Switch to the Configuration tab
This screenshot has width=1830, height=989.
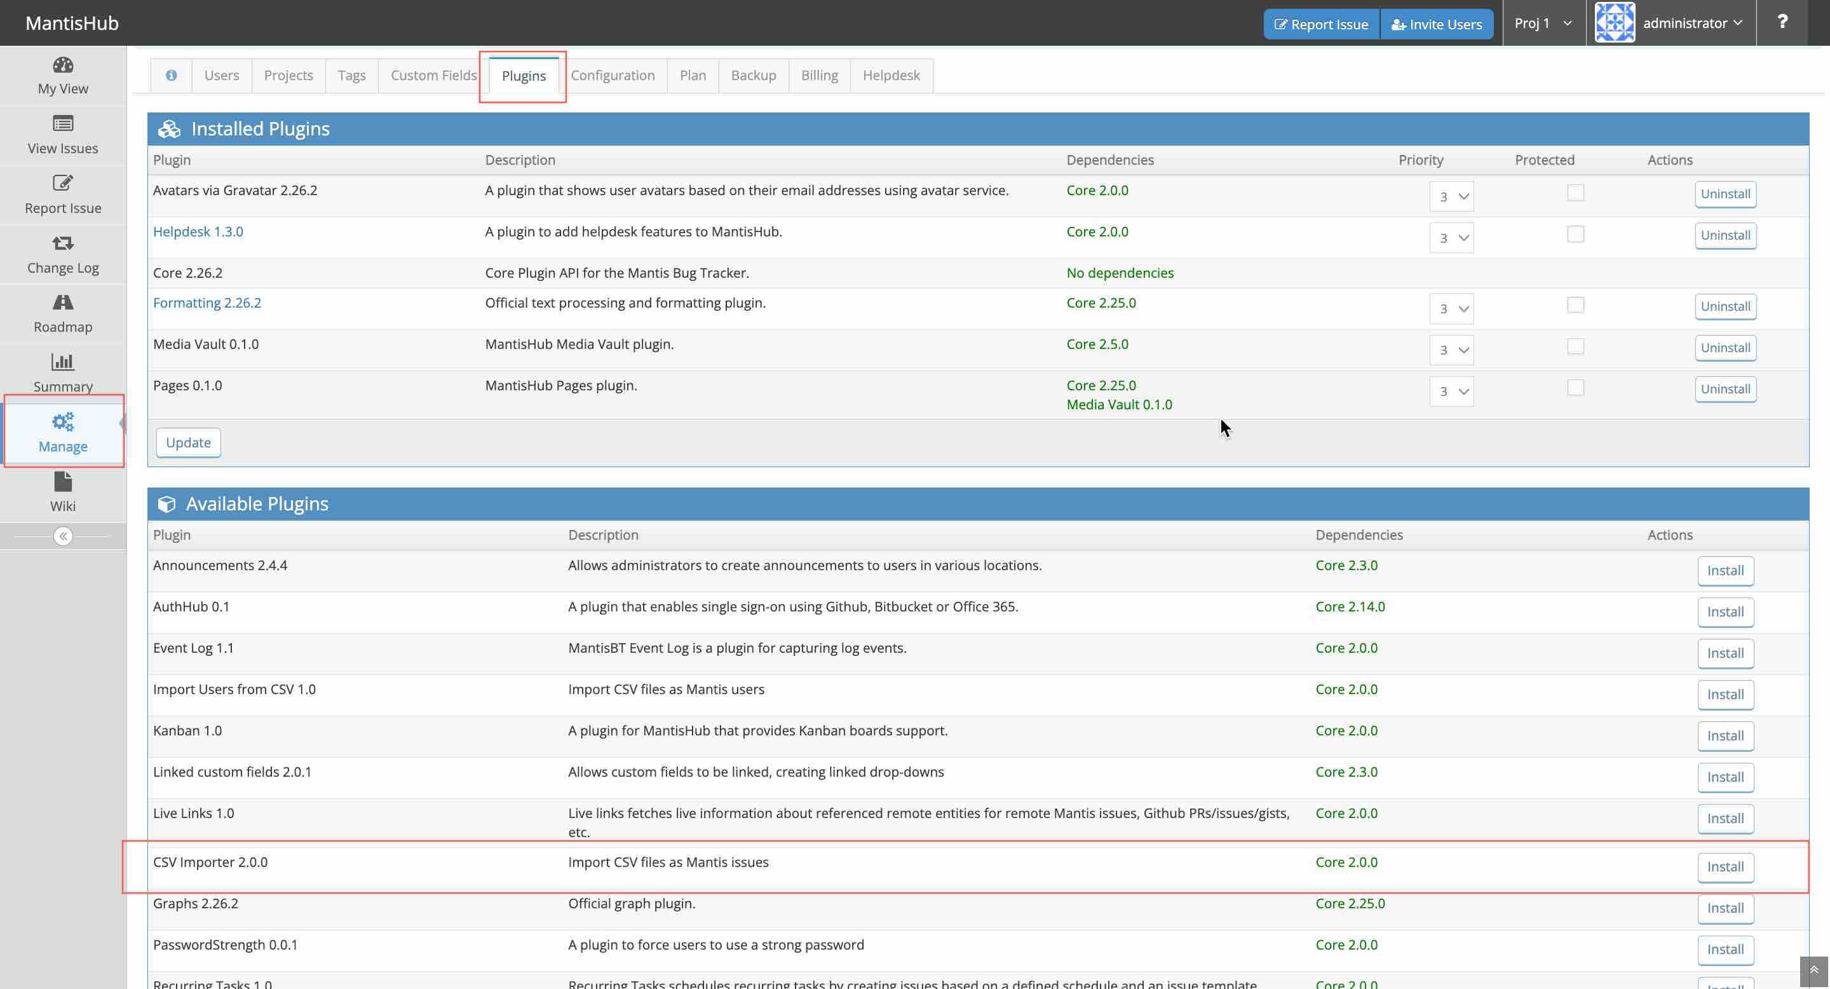click(613, 75)
